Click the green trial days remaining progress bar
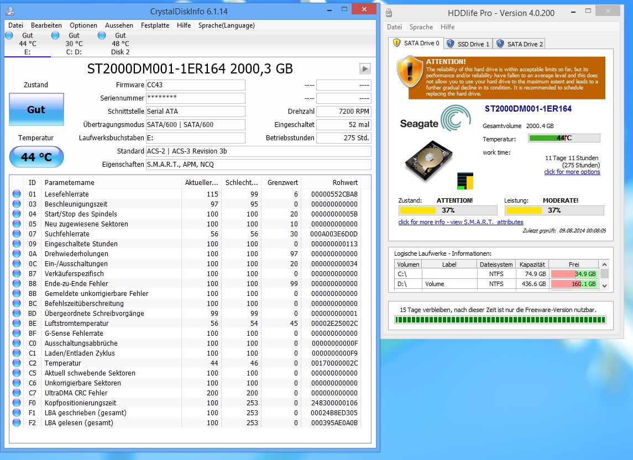The height and width of the screenshot is (460, 633). point(500,320)
